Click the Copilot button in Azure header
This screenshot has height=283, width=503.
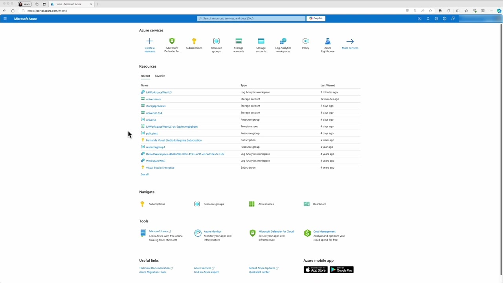tap(316, 18)
